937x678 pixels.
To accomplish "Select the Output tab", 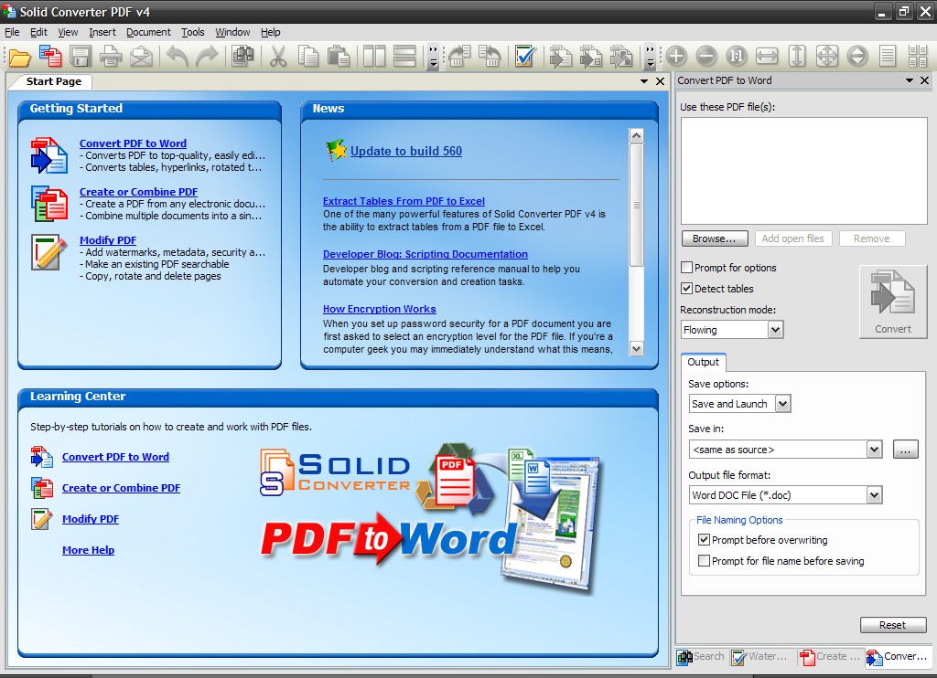I will click(x=704, y=362).
